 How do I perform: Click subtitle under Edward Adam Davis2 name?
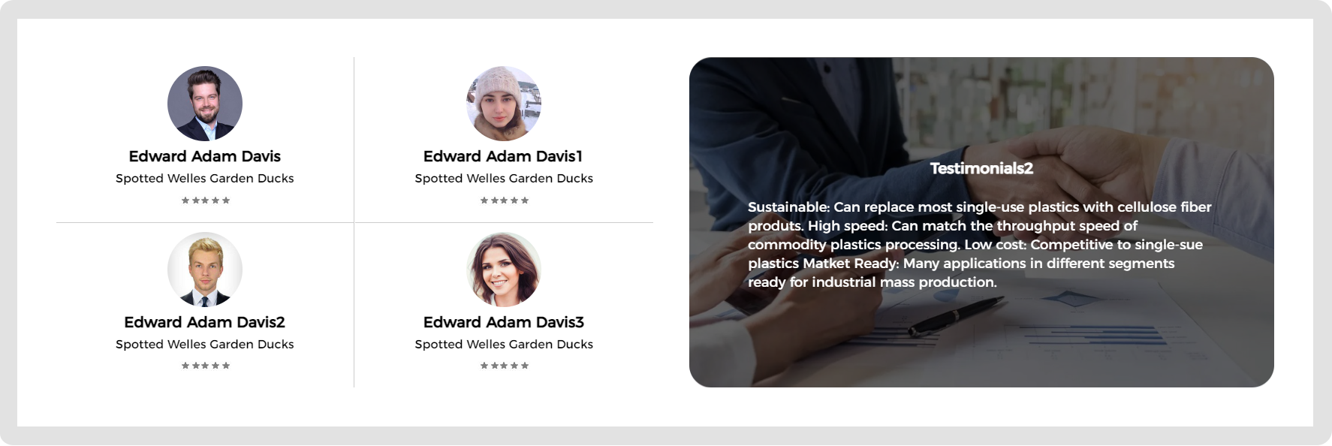205,345
